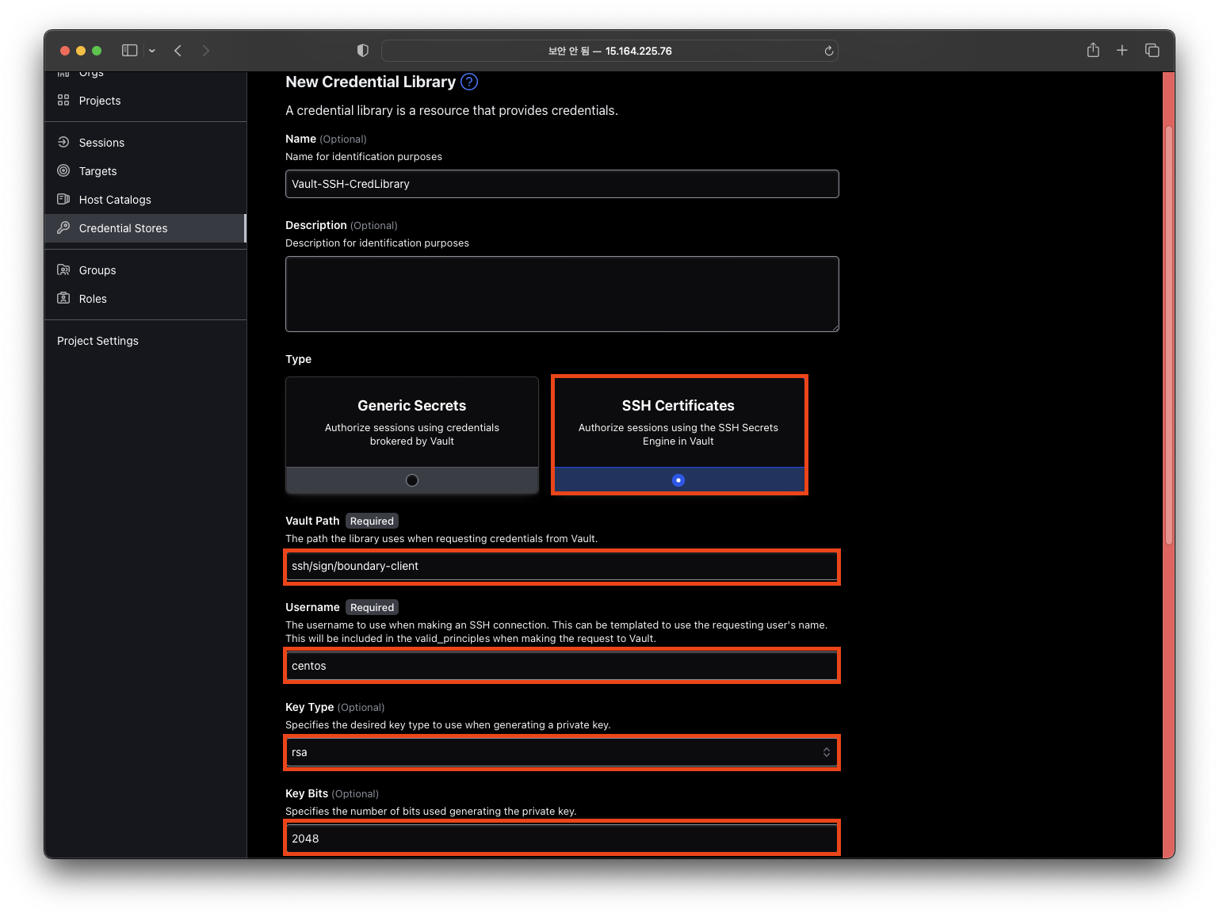This screenshot has height=917, width=1219.
Task: Click the Description textarea resize handle
Action: pyautogui.click(x=835, y=327)
